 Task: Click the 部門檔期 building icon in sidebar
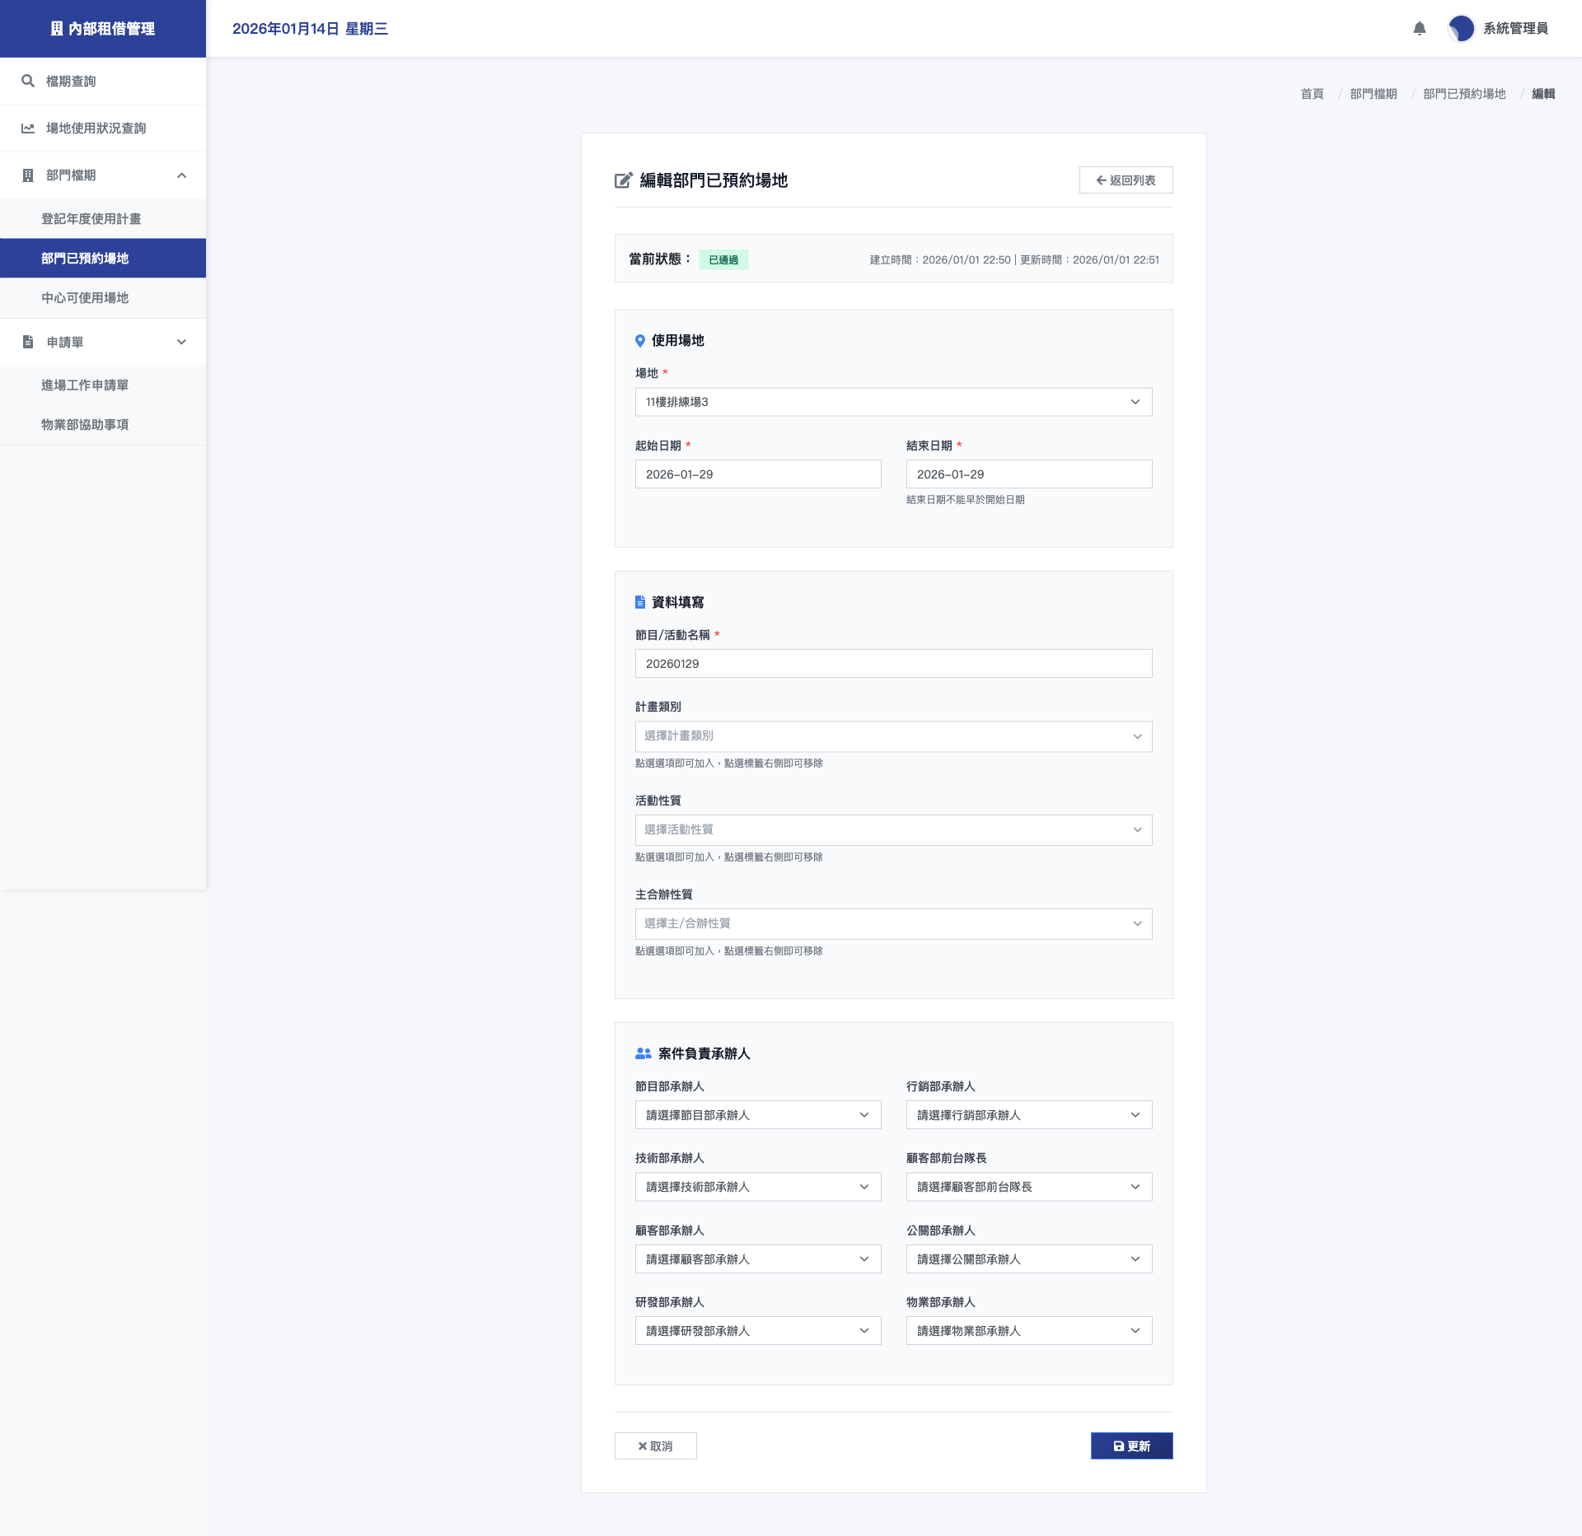pos(28,175)
